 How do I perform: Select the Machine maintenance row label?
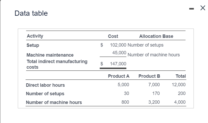50,55
